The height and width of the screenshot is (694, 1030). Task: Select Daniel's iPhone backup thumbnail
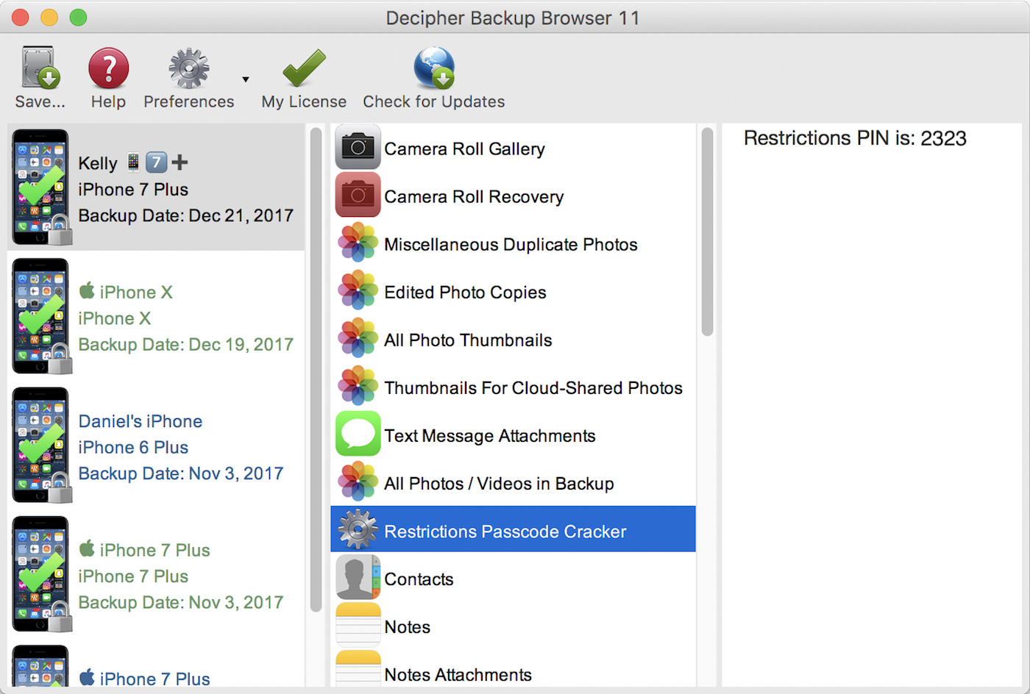click(x=42, y=446)
